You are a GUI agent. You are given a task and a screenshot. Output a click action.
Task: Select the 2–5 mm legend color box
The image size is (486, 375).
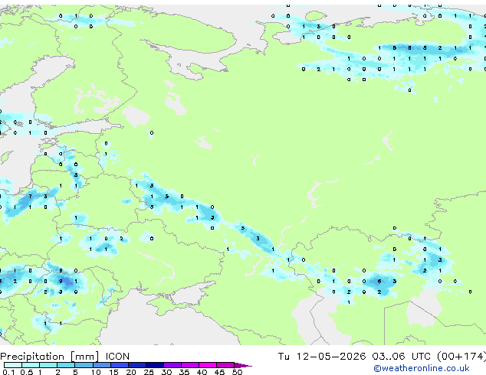tap(66, 365)
